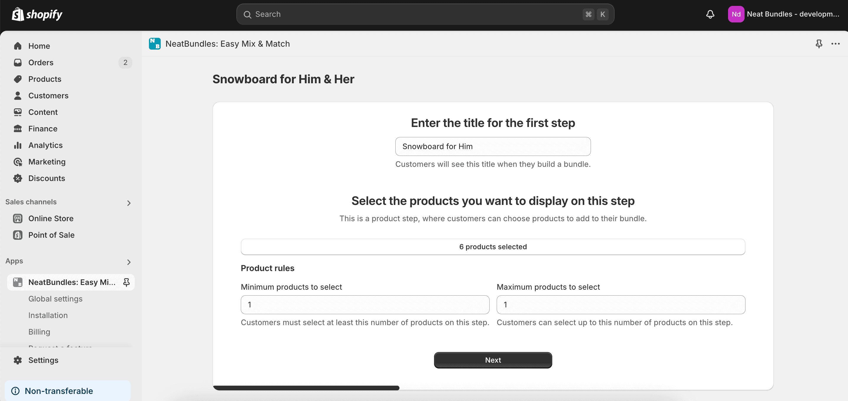Open Global settings submenu item
This screenshot has width=848, height=401.
tap(55, 299)
